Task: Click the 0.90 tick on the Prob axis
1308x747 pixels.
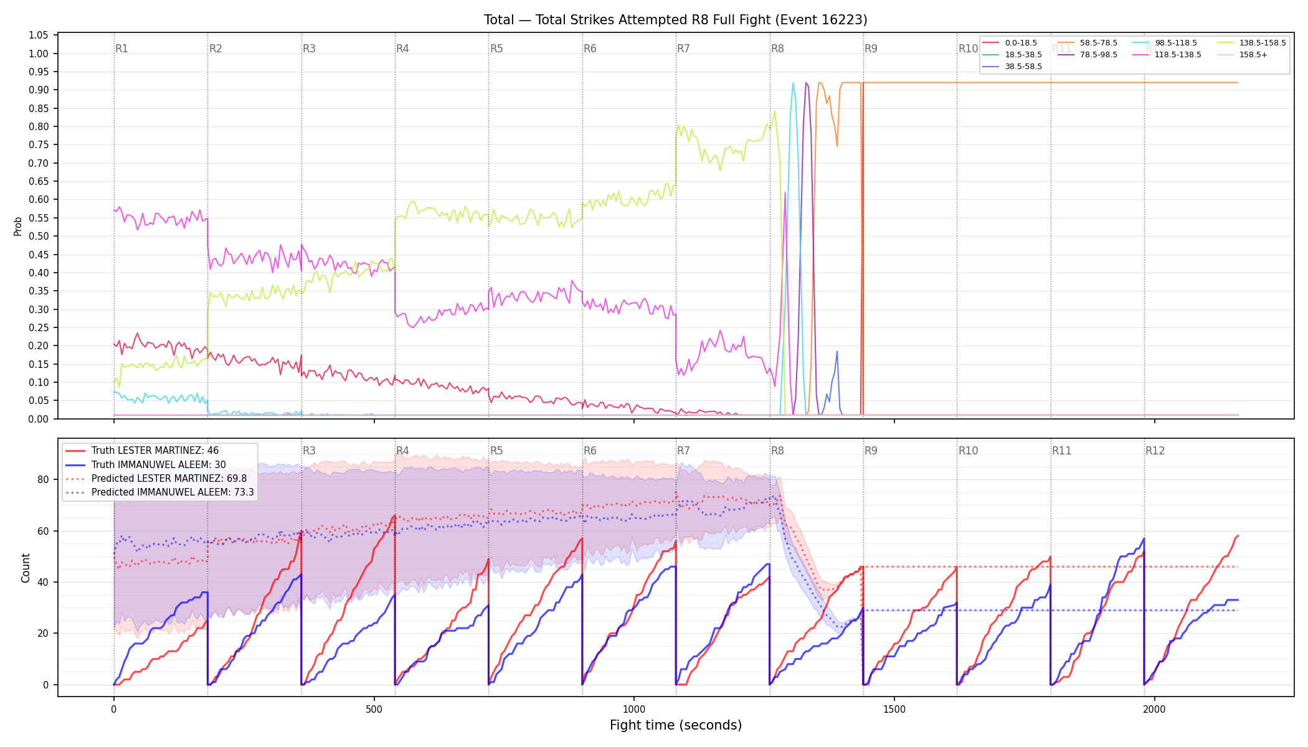Action: [x=39, y=90]
